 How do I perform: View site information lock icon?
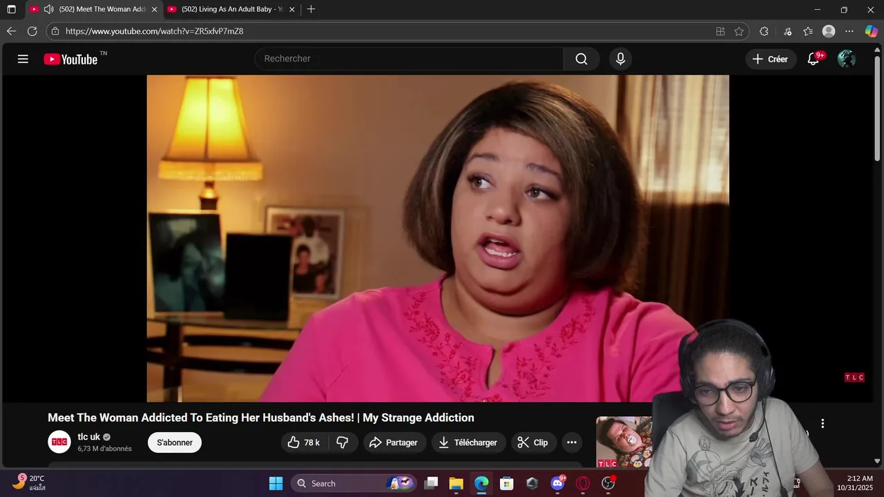coord(55,31)
